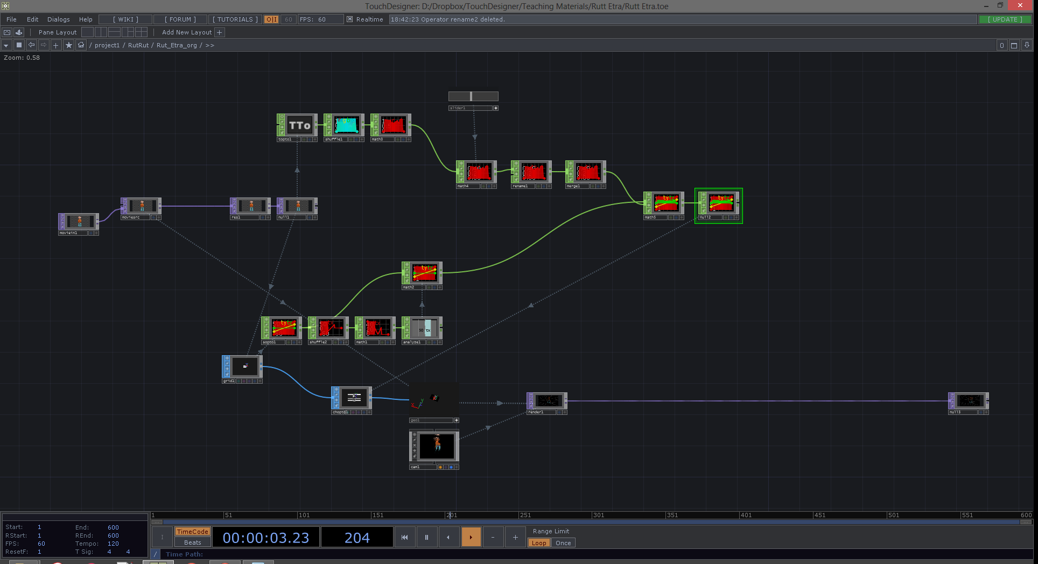Expand the path with the >> chevrons
Image resolution: width=1038 pixels, height=564 pixels.
pos(210,45)
